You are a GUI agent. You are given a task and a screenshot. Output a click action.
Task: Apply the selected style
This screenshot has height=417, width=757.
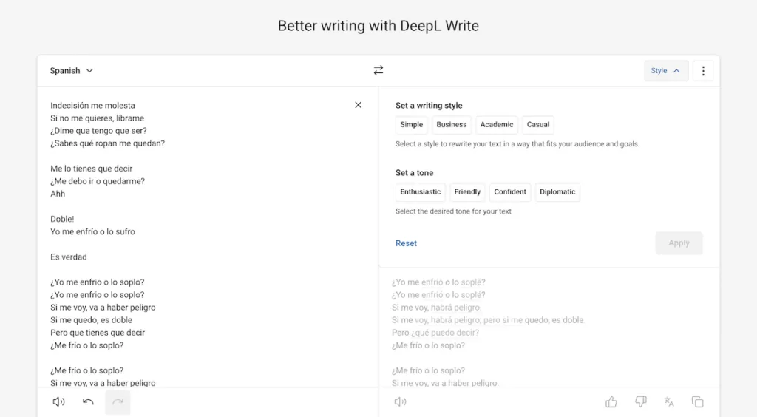[x=679, y=243]
